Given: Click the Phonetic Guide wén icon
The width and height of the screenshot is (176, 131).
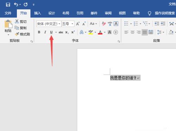Looking at the screenshot, I should [110, 24].
